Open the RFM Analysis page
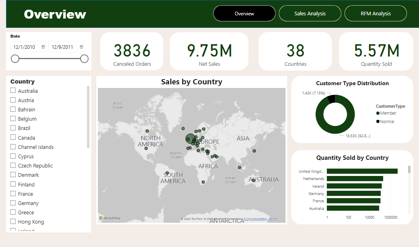Screen dimensions: 419x247 (375, 13)
